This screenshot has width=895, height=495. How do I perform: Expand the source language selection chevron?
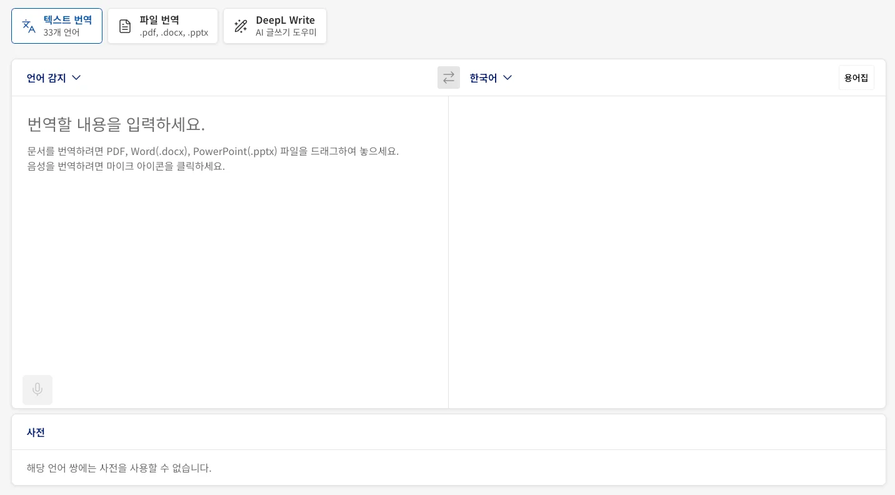tap(76, 77)
